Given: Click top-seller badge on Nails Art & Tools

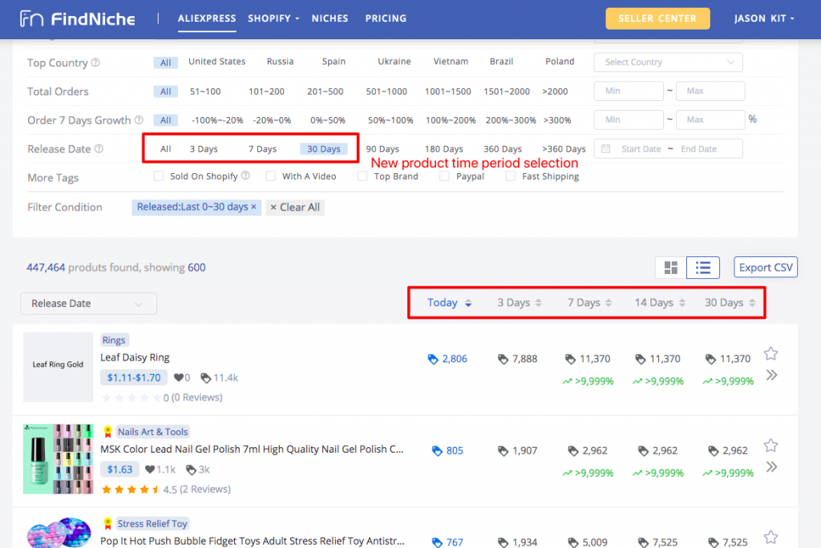Looking at the screenshot, I should coord(108,432).
